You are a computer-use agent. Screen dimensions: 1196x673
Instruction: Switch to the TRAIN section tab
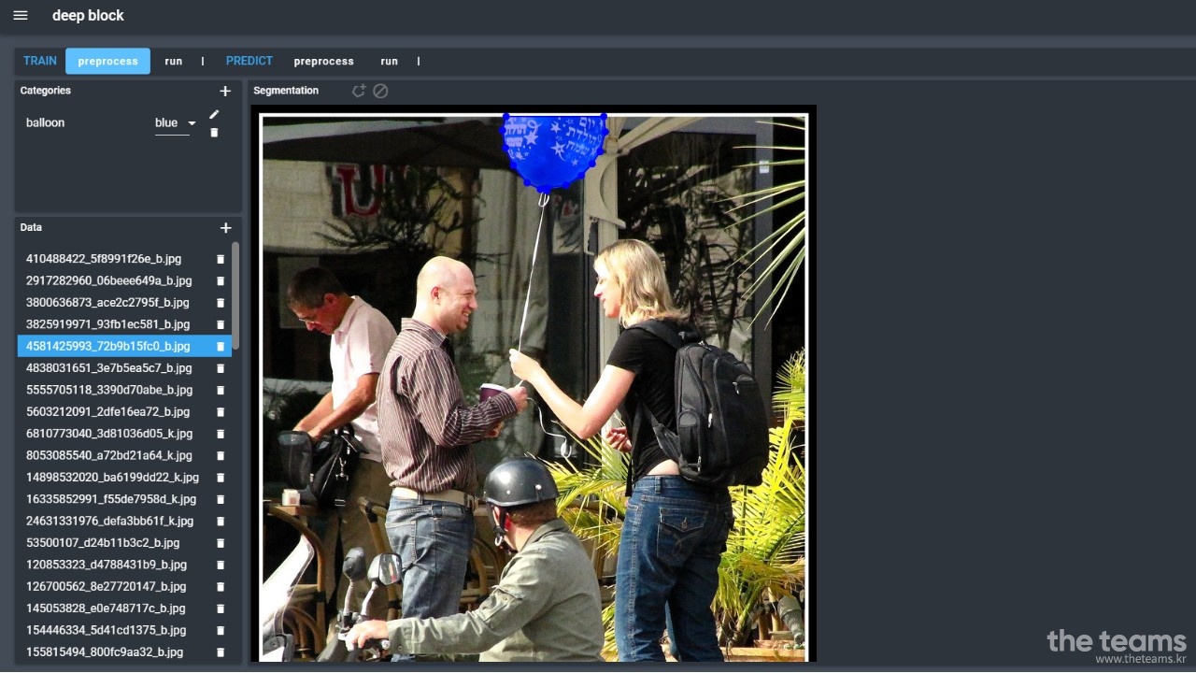[40, 61]
